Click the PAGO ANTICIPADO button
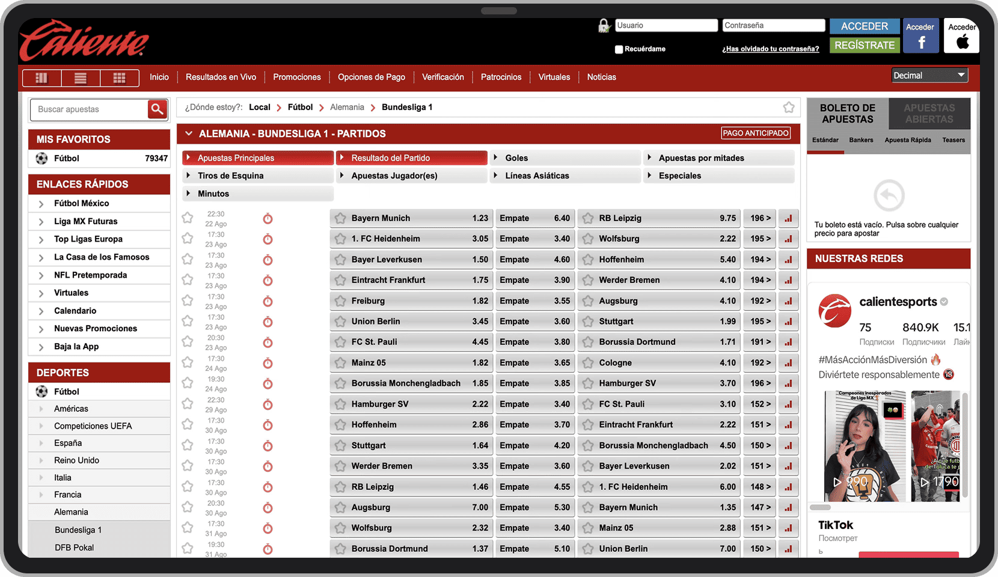 coord(756,133)
